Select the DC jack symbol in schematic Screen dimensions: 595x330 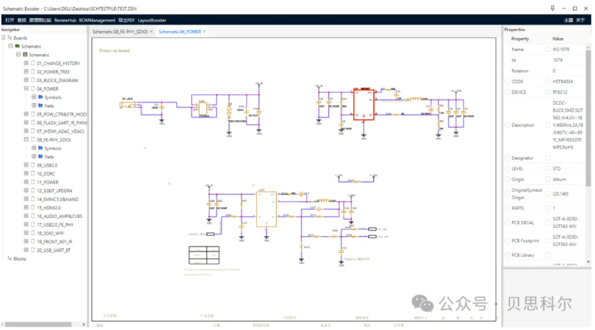click(x=128, y=105)
